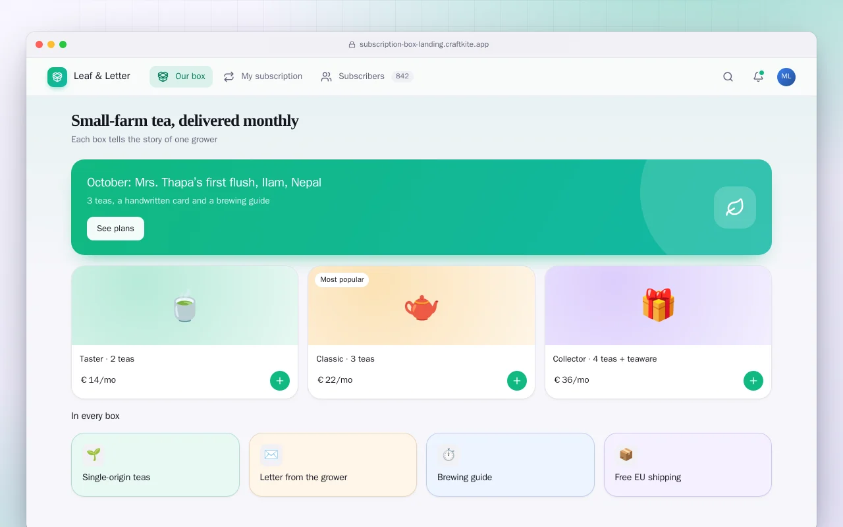The image size is (843, 527).
Task: Click the Leaf & Letter logo icon
Action: [57, 77]
